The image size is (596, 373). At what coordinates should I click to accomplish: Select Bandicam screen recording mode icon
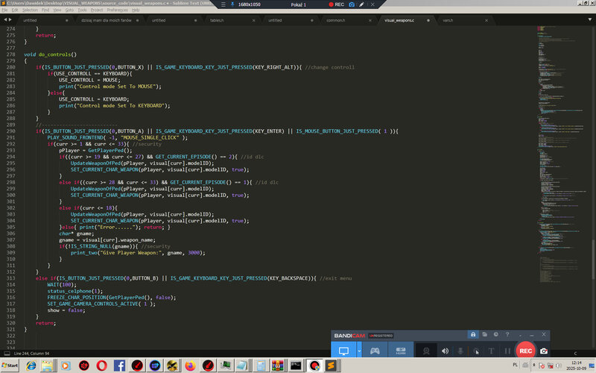pyautogui.click(x=343, y=351)
